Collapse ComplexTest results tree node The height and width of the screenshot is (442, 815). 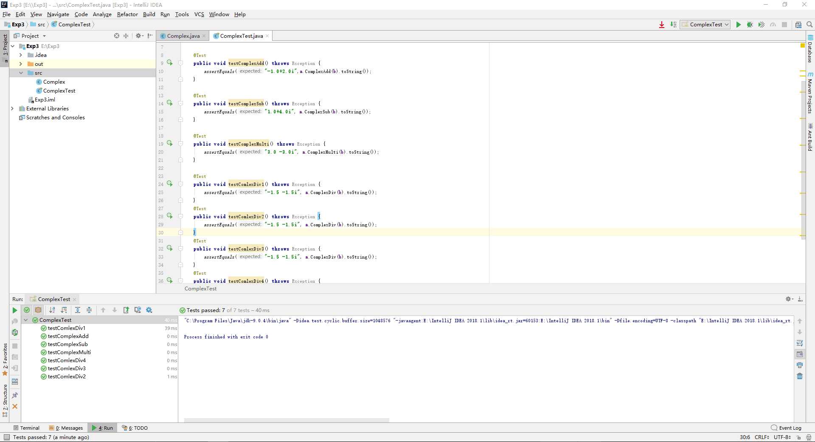tap(26, 320)
